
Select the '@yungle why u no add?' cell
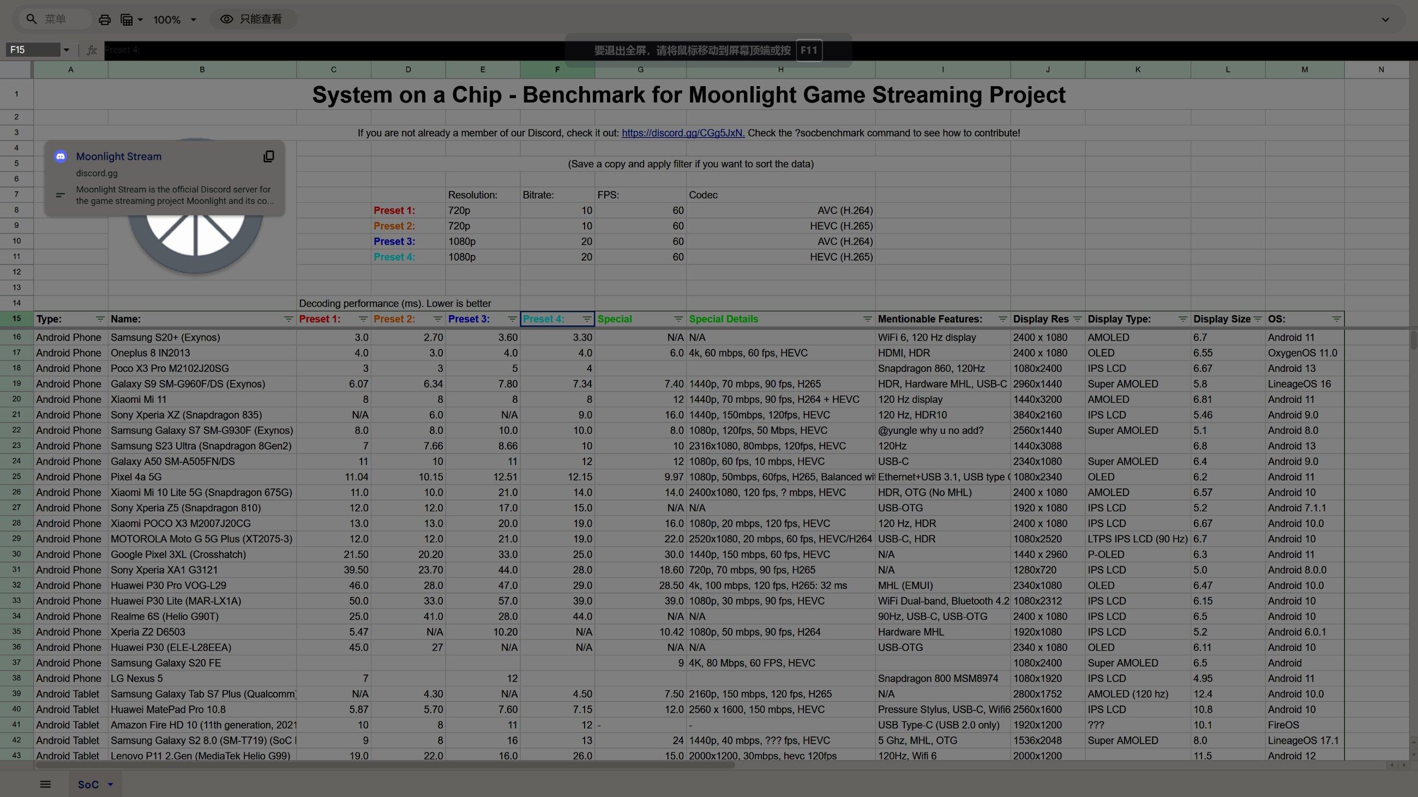[x=943, y=431]
